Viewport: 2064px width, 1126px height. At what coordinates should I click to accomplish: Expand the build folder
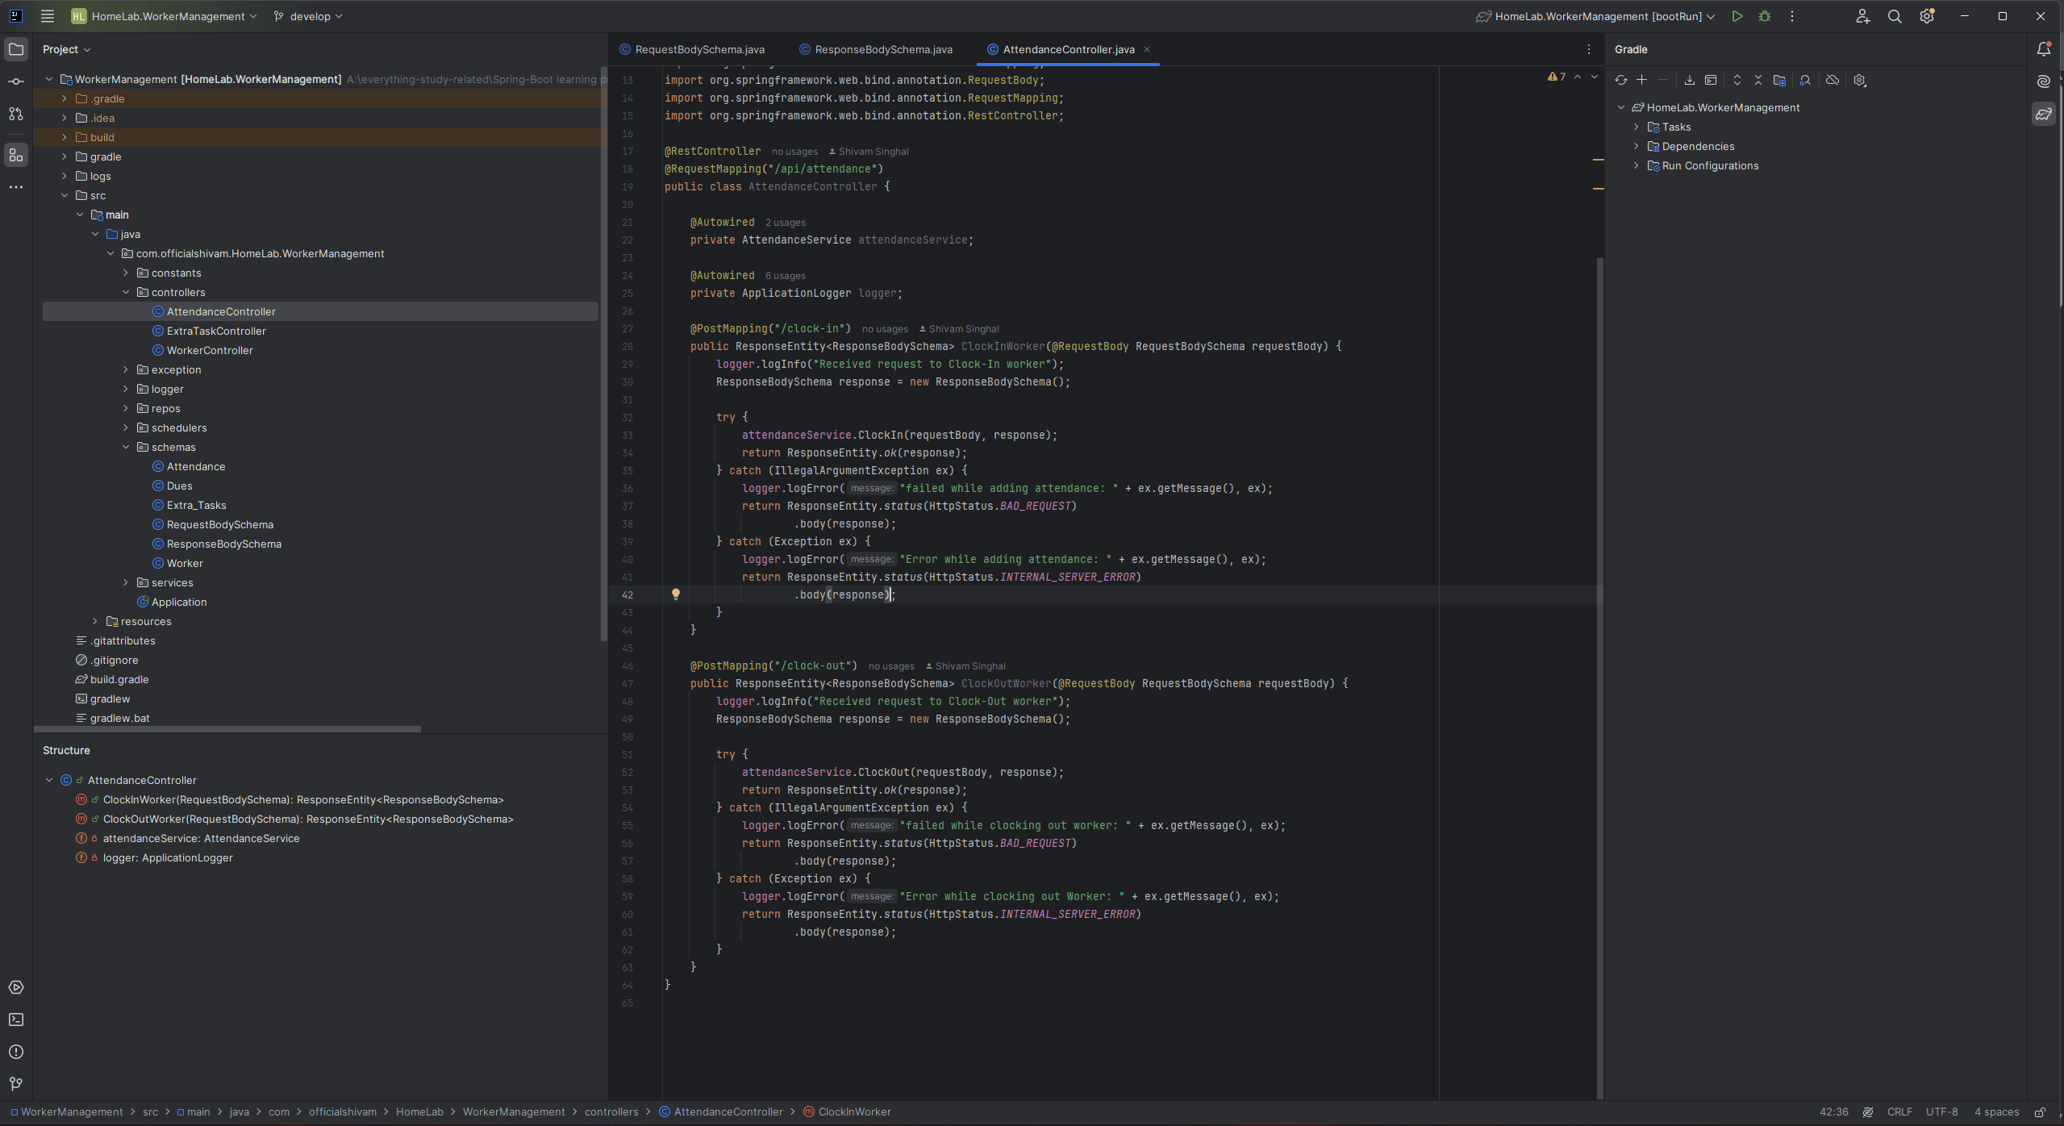[65, 137]
